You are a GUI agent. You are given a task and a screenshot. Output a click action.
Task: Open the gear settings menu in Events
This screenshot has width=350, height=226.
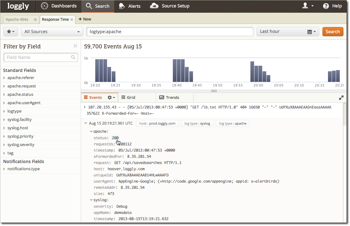click(x=111, y=98)
